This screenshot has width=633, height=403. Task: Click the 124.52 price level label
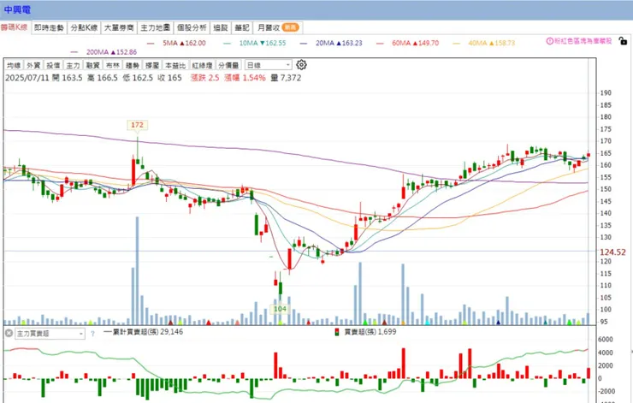[x=612, y=252]
